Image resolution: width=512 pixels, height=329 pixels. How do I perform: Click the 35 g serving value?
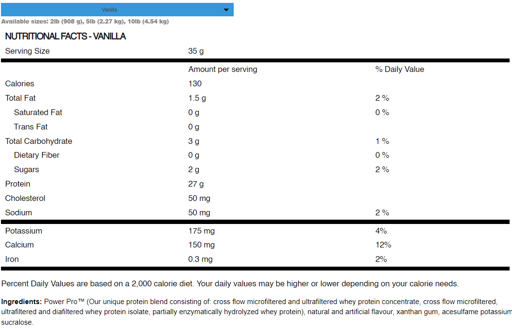click(x=196, y=51)
